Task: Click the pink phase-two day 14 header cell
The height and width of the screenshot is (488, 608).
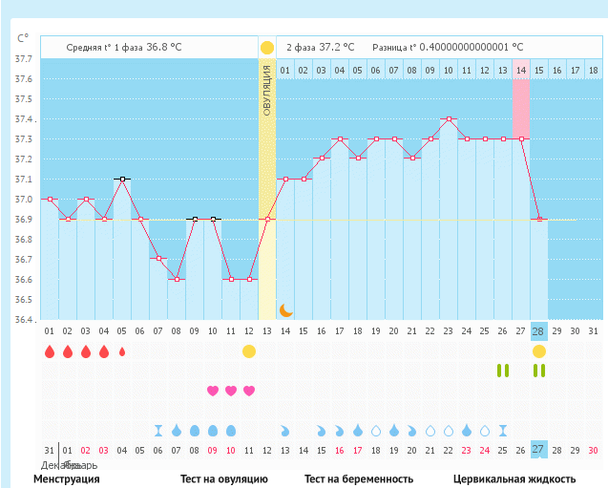Action: click(x=521, y=71)
